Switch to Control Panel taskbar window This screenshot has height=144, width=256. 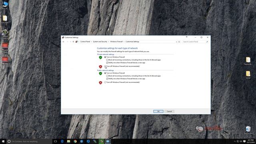tap(108, 141)
